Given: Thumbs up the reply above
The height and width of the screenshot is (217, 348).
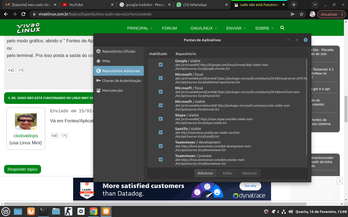Looking at the screenshot, I should (11, 70).
